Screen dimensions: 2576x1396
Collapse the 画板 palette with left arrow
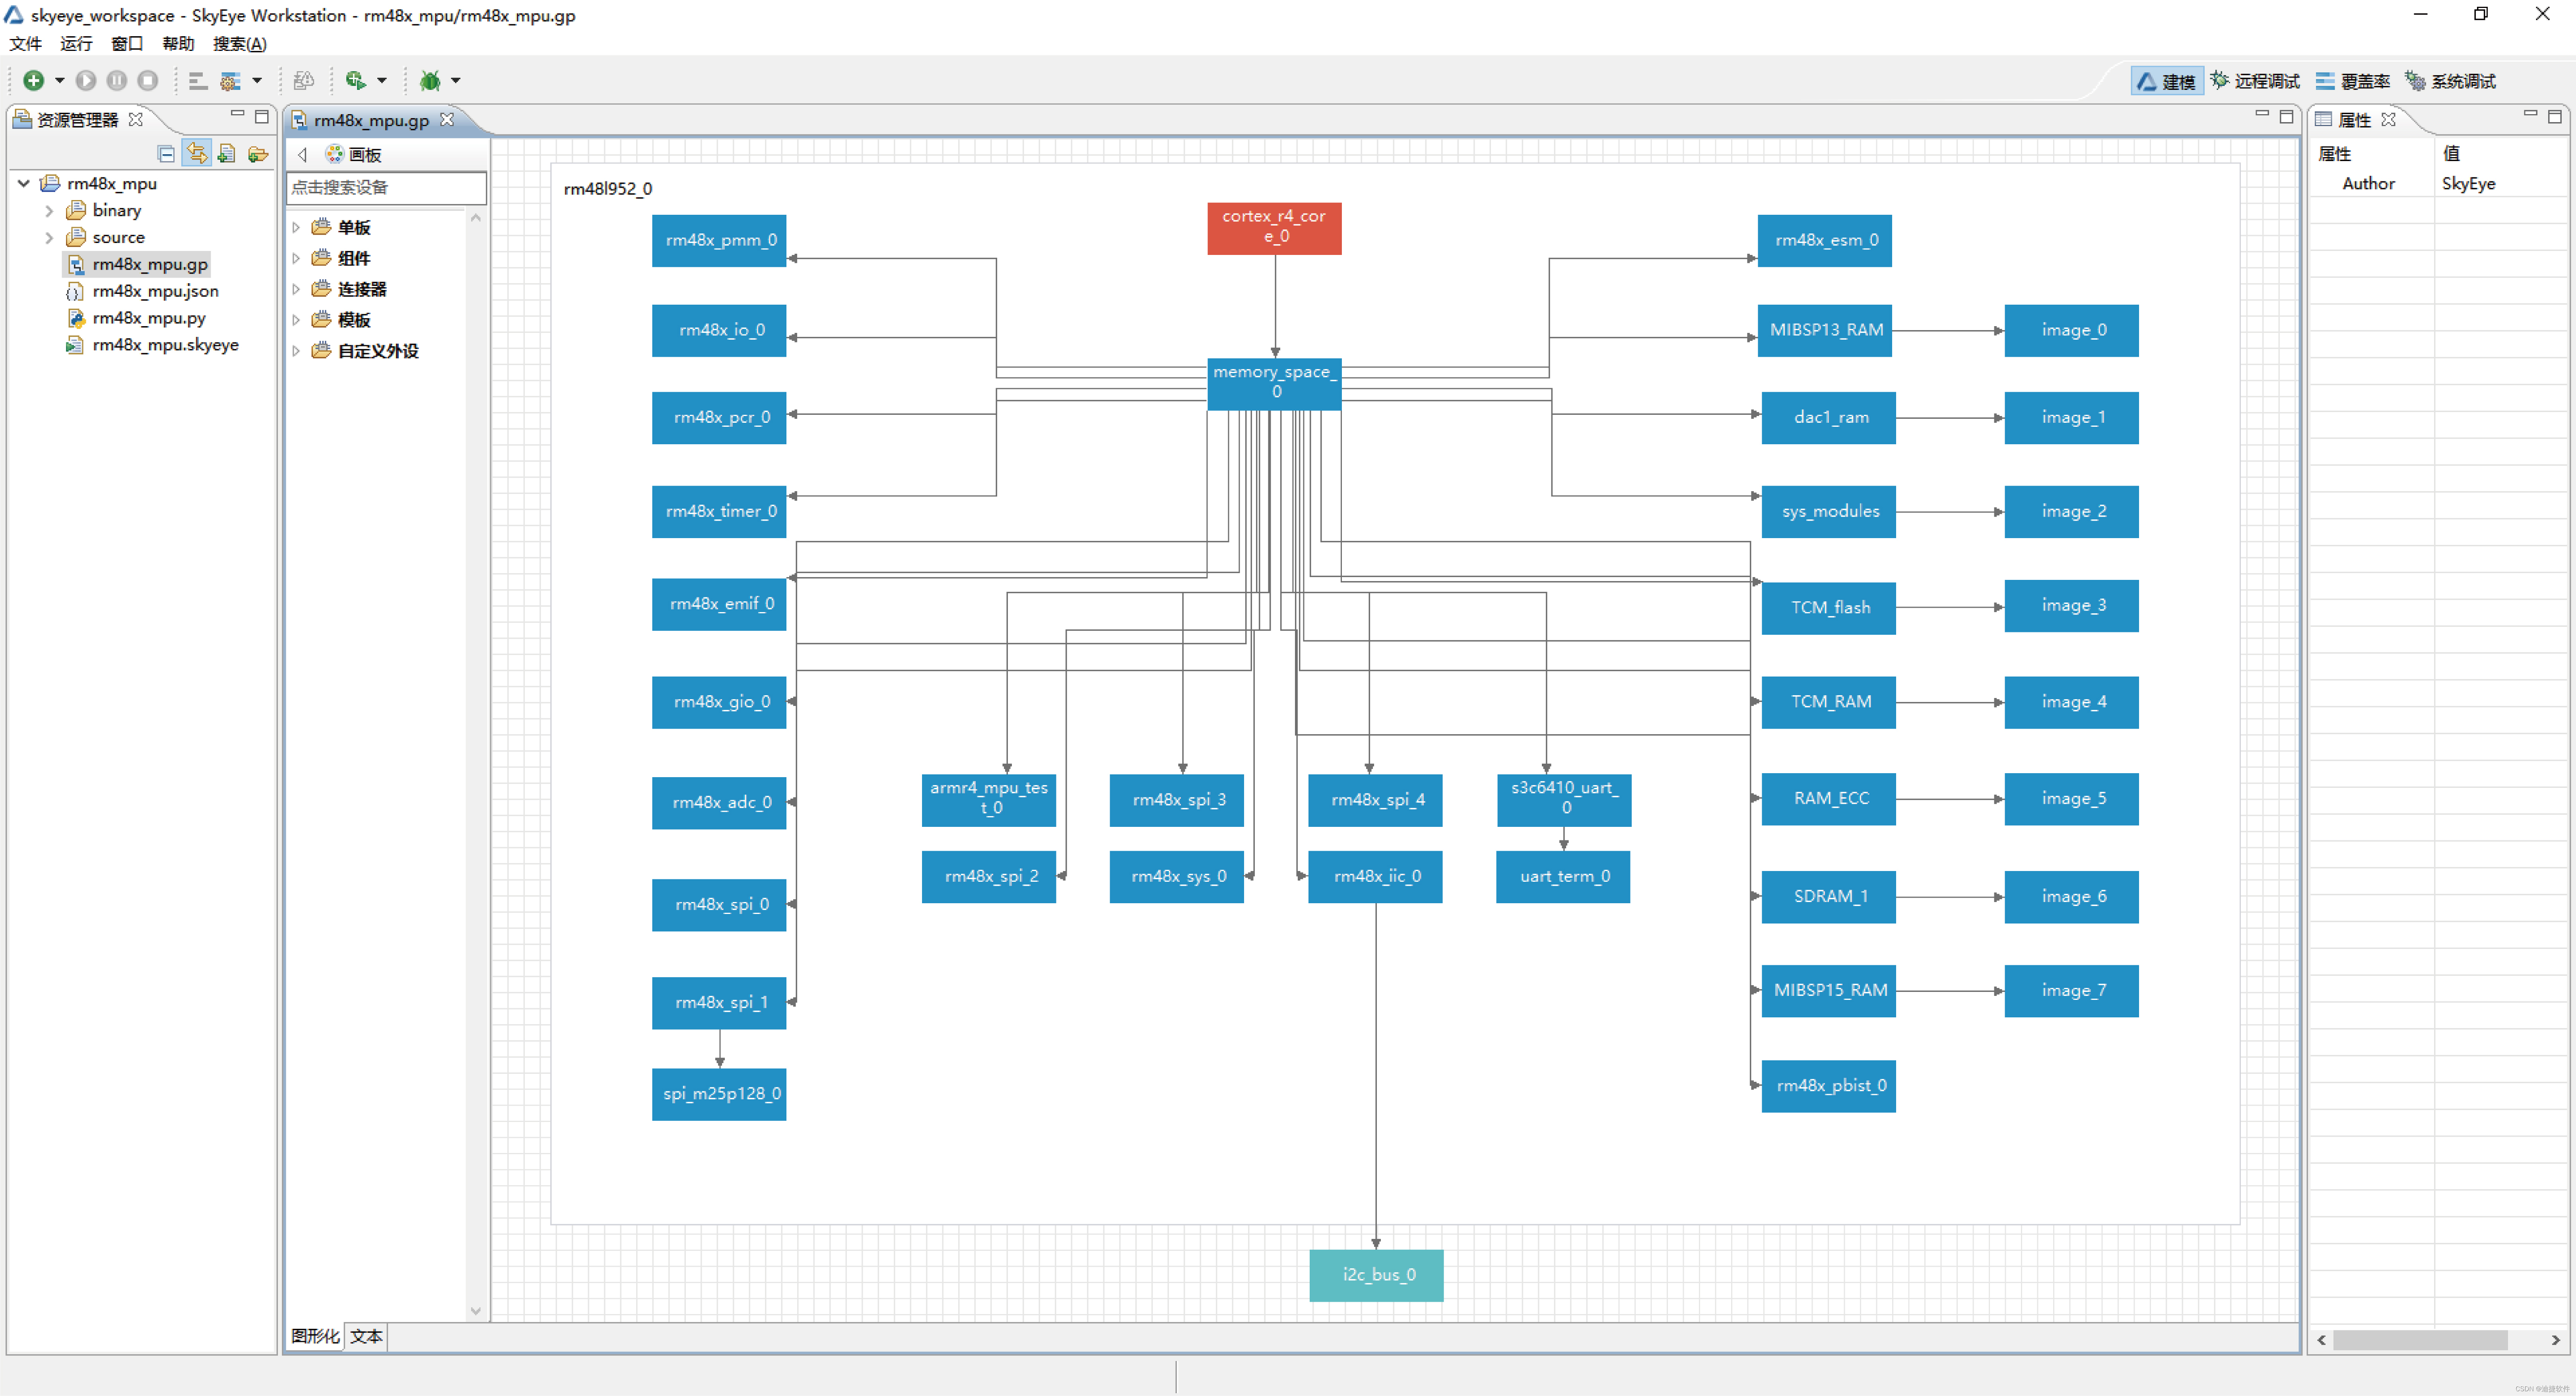click(302, 155)
